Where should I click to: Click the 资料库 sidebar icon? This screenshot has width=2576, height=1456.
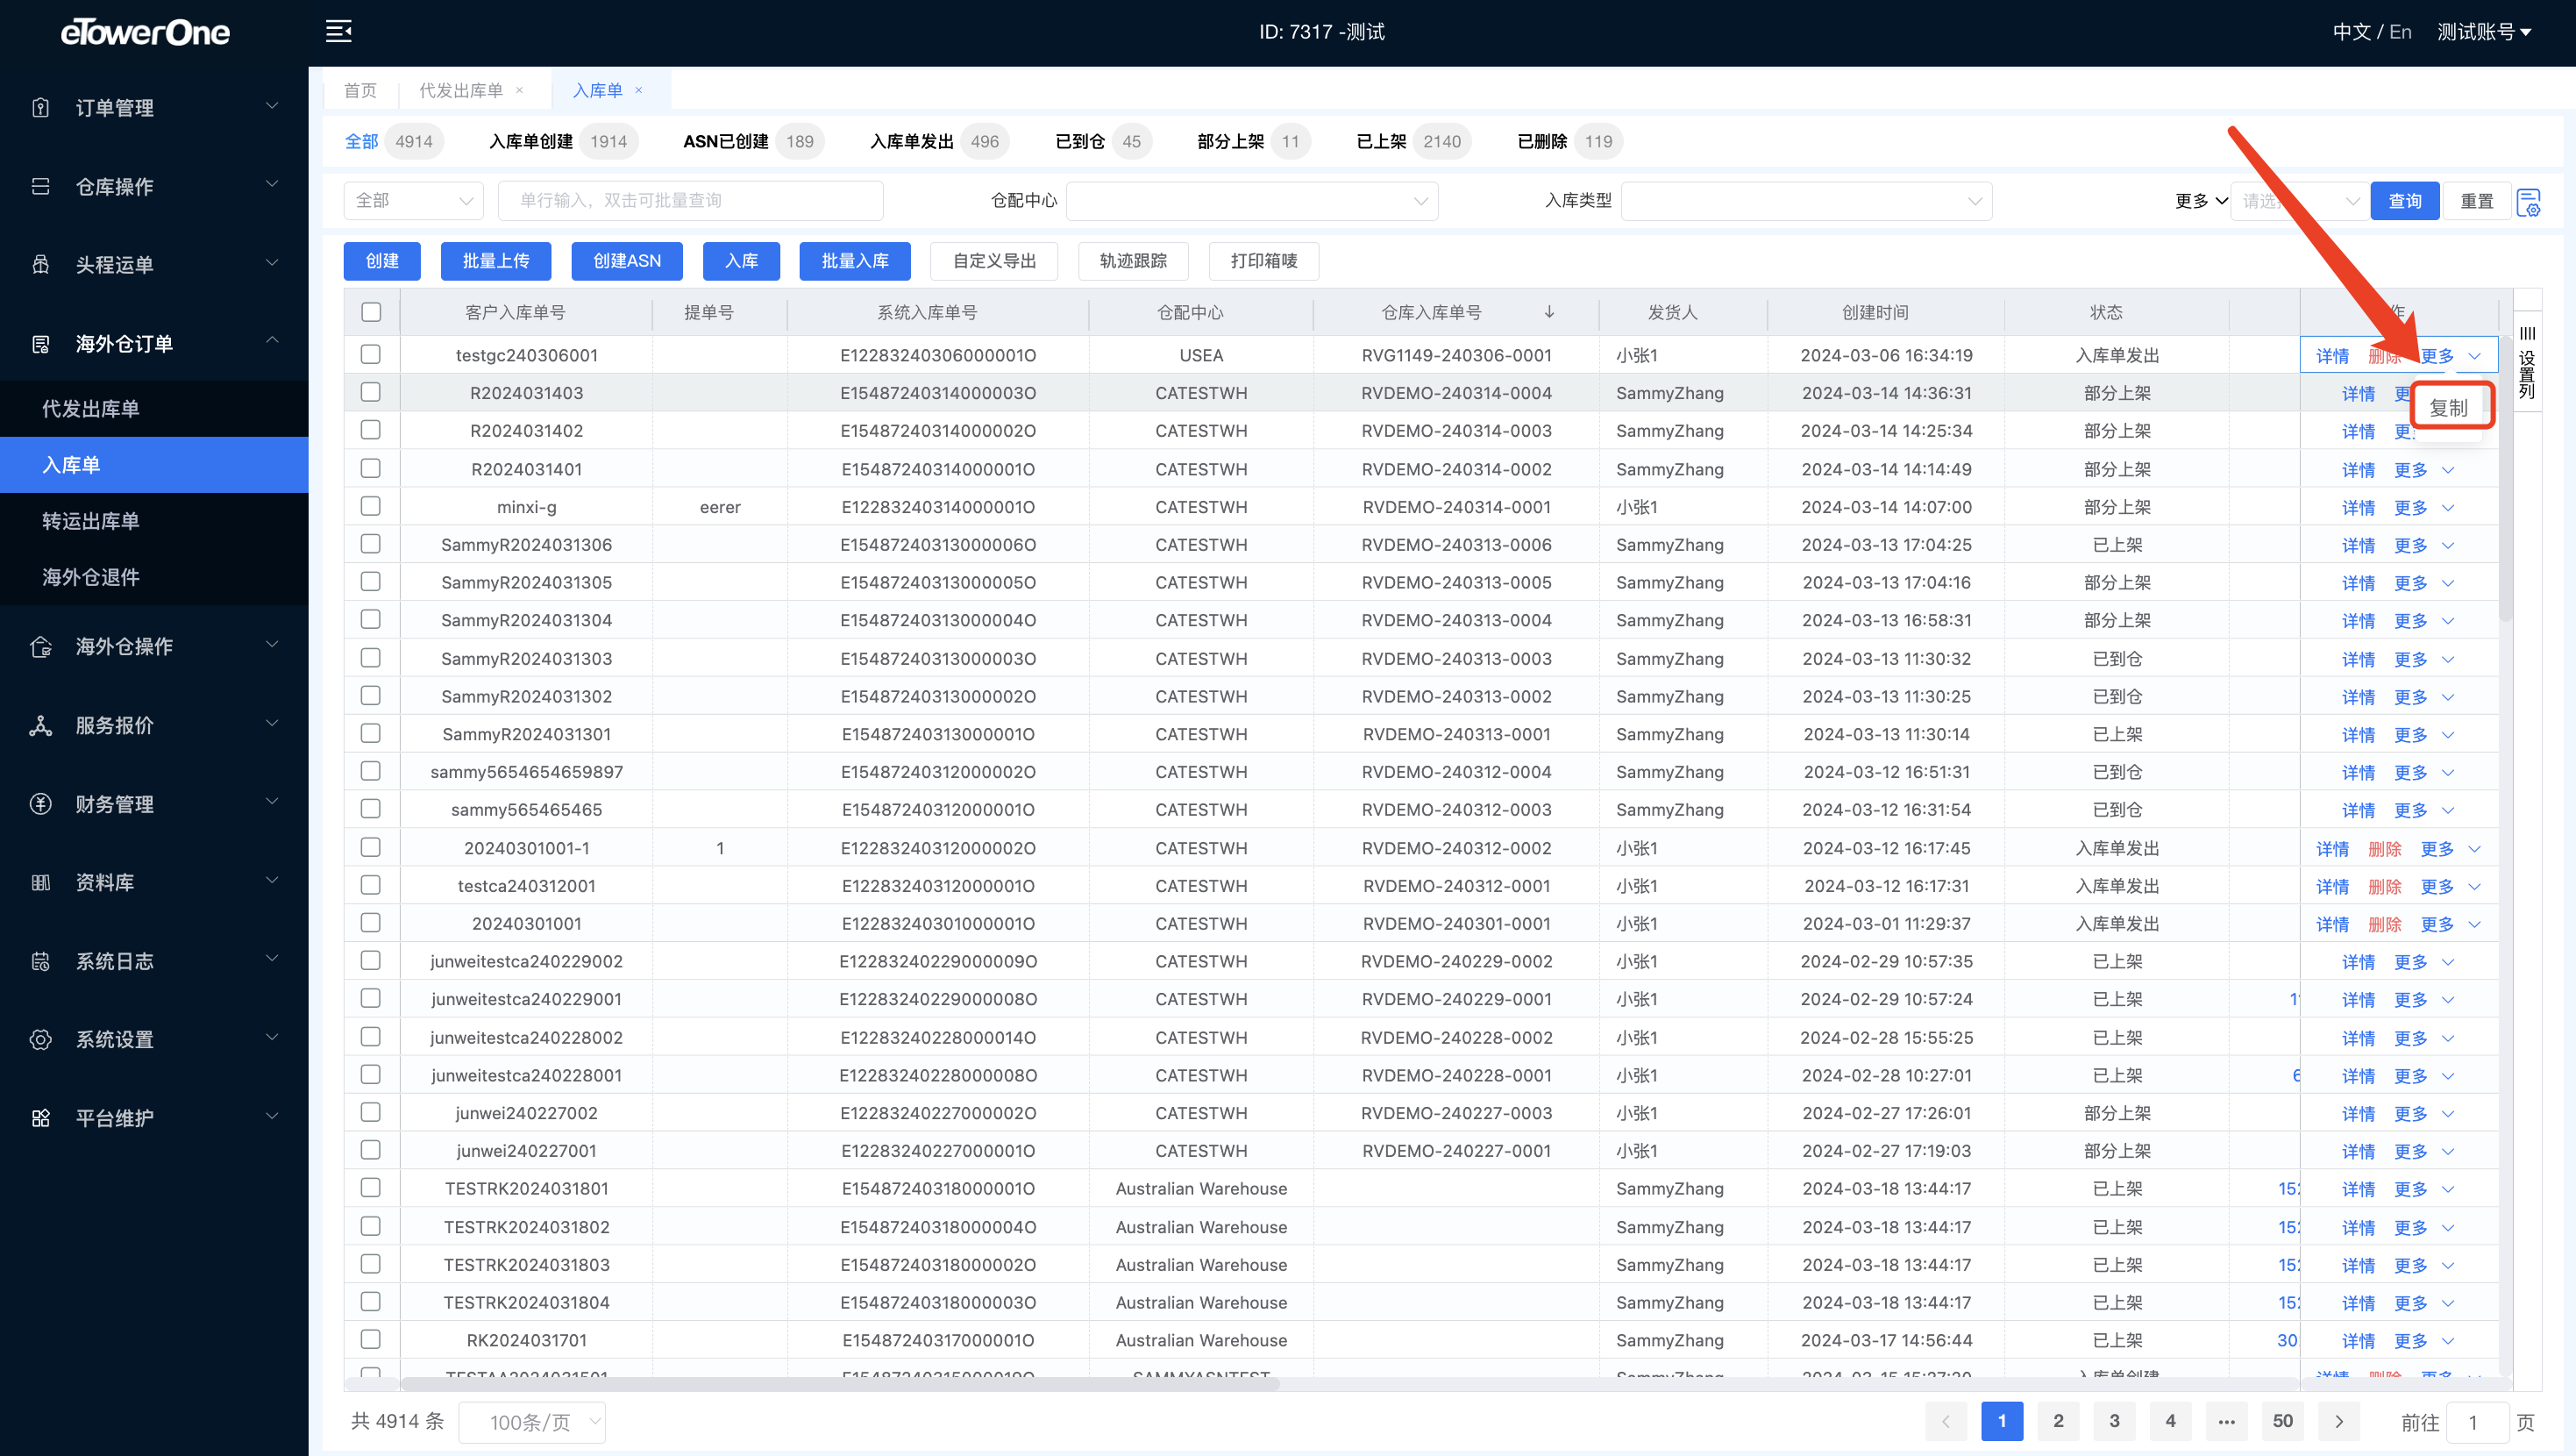tap(41, 882)
